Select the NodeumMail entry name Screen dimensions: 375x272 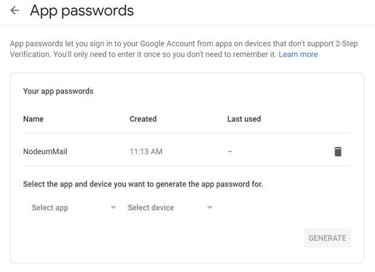click(45, 151)
